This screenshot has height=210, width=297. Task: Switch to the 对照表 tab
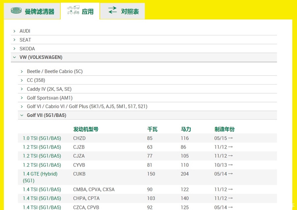tap(122, 11)
